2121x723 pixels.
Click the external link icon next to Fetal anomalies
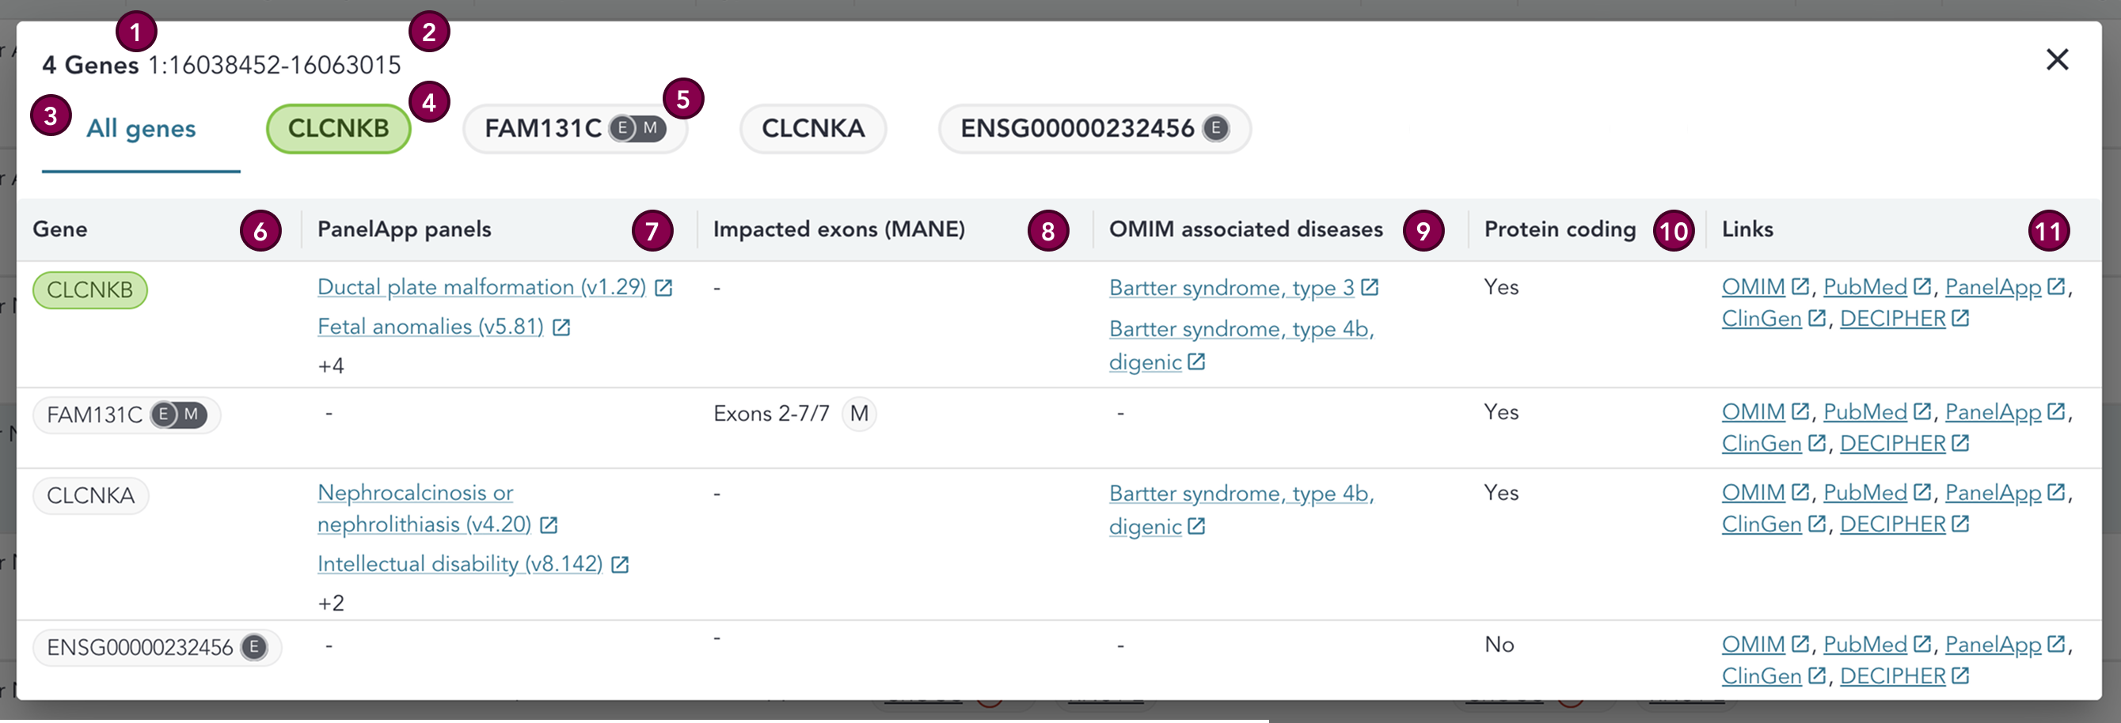coord(561,327)
